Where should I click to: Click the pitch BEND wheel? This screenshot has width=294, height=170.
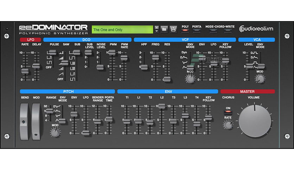24,122
